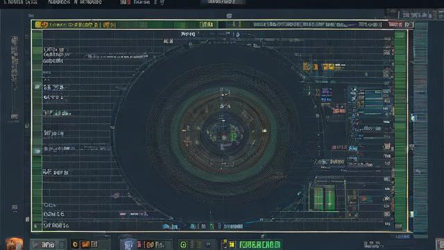Click the yellow square icon beside green label

232,244
